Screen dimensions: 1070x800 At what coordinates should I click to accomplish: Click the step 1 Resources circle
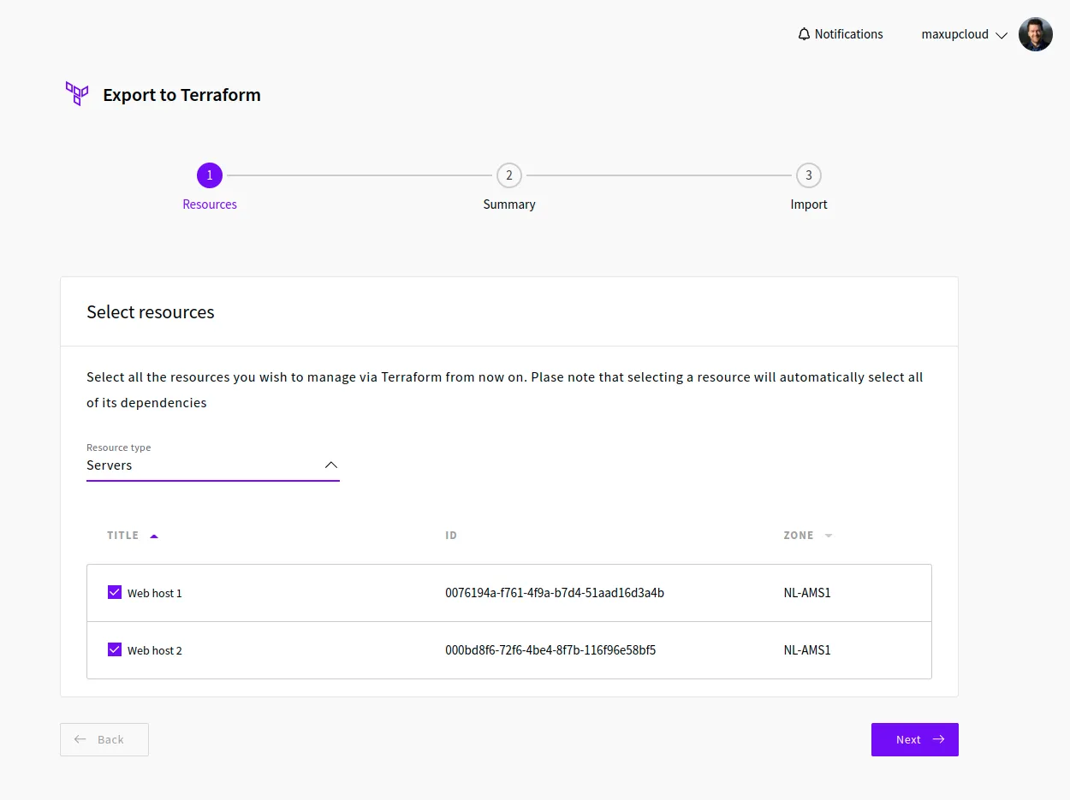[210, 175]
